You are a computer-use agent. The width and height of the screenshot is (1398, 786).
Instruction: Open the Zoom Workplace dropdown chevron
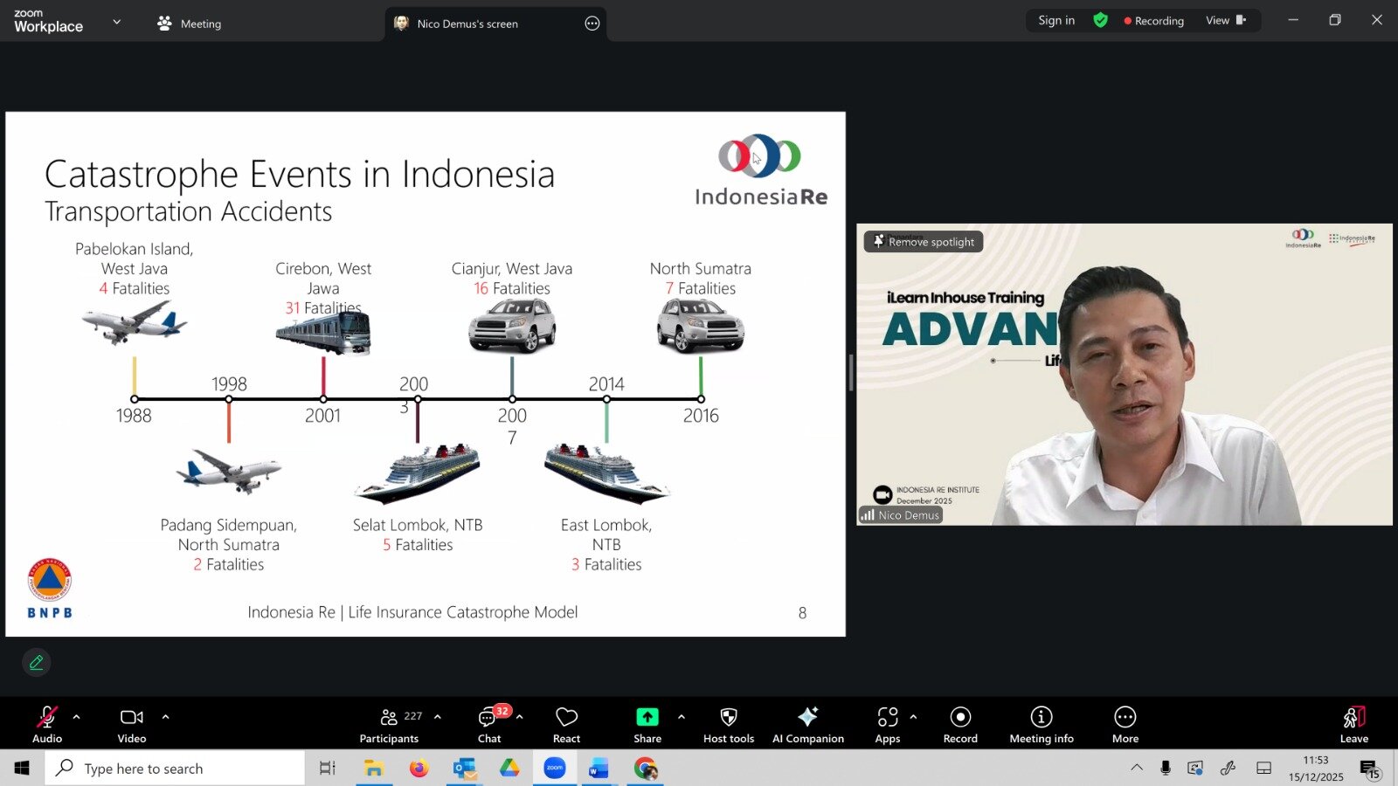[117, 22]
